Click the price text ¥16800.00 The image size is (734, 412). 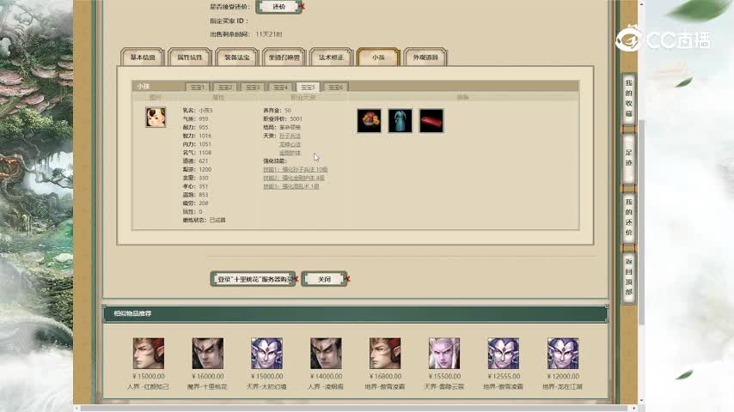(385, 376)
